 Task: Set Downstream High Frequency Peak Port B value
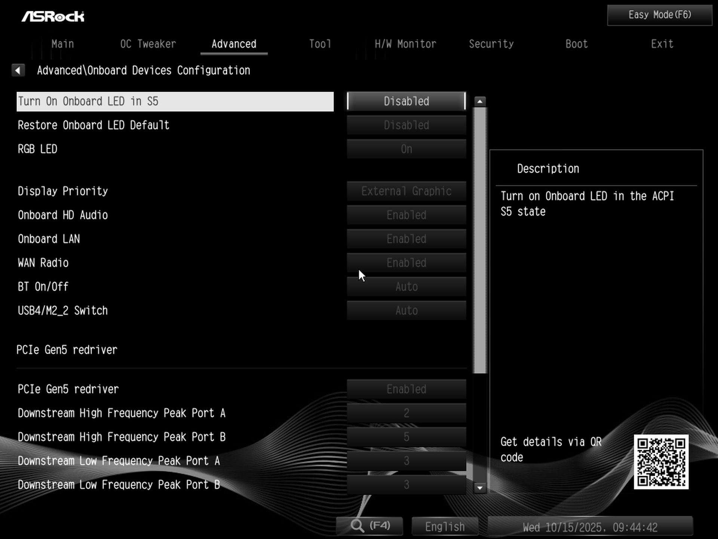(406, 437)
